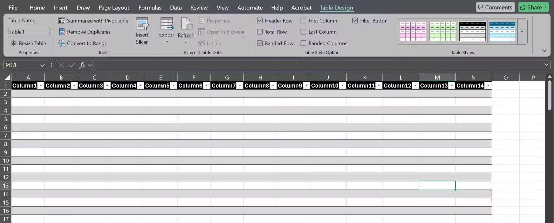Insert a Slicer
The height and width of the screenshot is (223, 554).
142,31
